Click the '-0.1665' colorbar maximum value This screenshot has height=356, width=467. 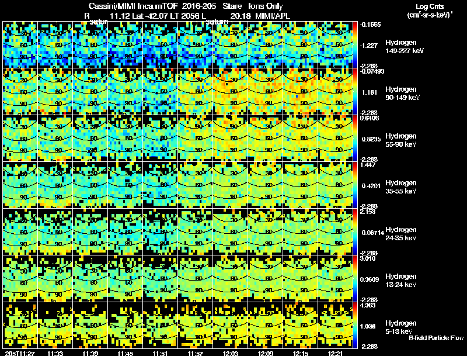[x=370, y=25]
